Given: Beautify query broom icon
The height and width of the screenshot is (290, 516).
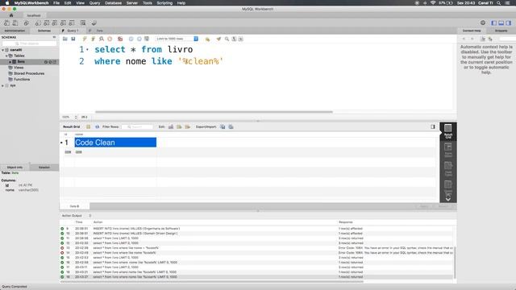Looking at the screenshot, I should coord(218,39).
